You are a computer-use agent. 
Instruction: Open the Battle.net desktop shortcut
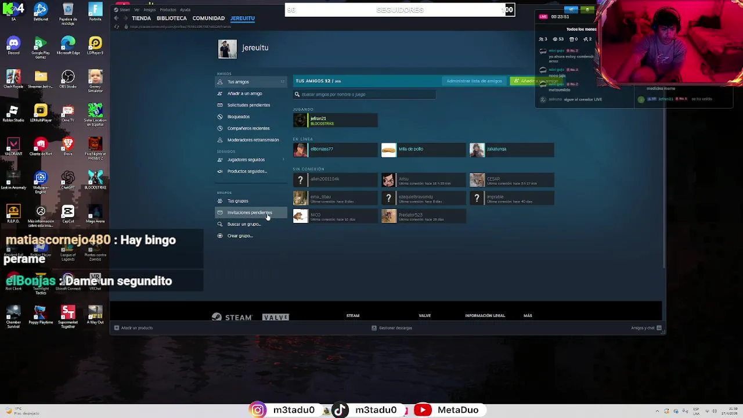[x=41, y=13]
